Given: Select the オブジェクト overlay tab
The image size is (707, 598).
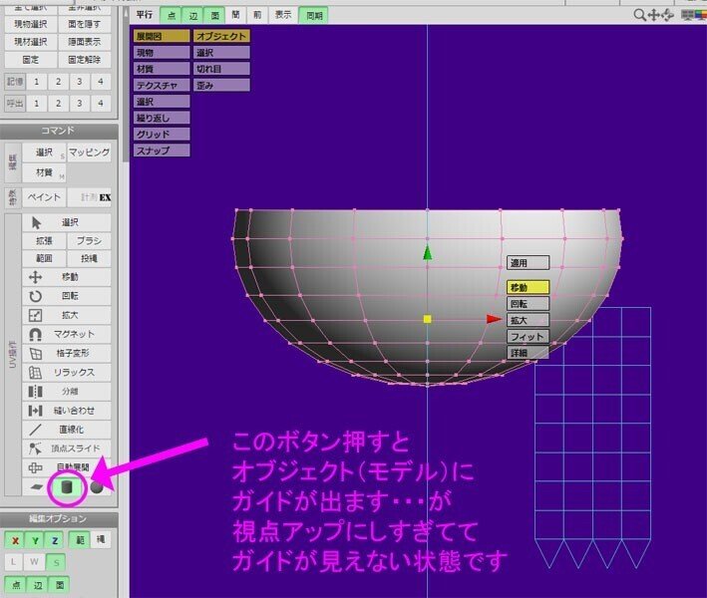Looking at the screenshot, I should tap(221, 36).
